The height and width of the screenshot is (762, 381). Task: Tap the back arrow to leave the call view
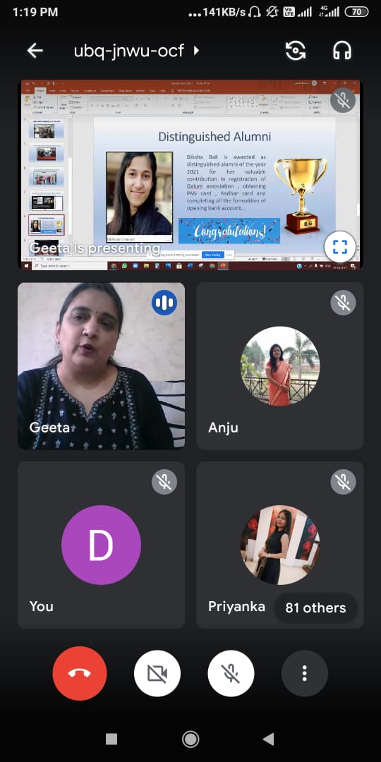click(x=35, y=51)
